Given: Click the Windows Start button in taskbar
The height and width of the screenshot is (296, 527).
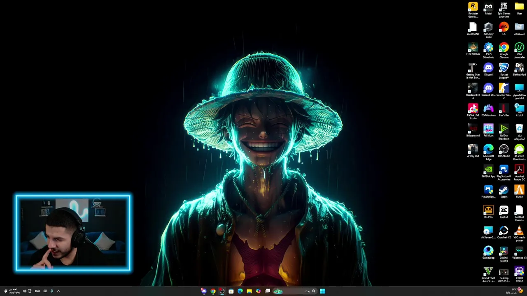Looking at the screenshot, I should click(322, 291).
